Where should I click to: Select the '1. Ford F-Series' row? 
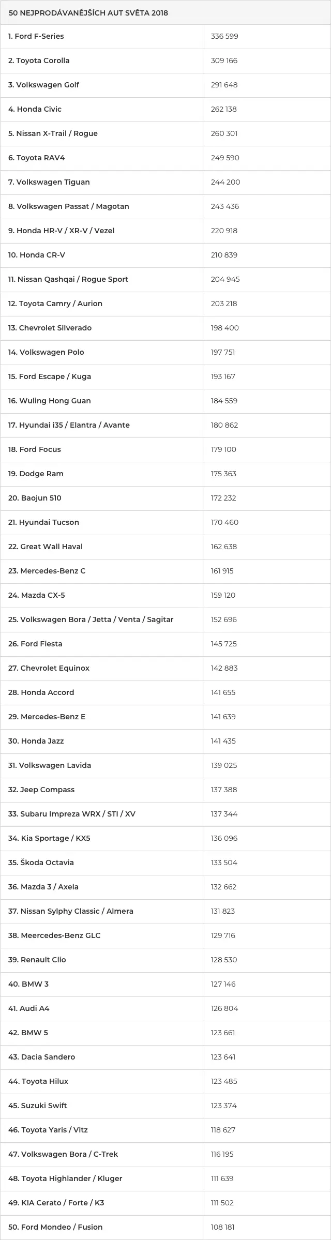165,37
